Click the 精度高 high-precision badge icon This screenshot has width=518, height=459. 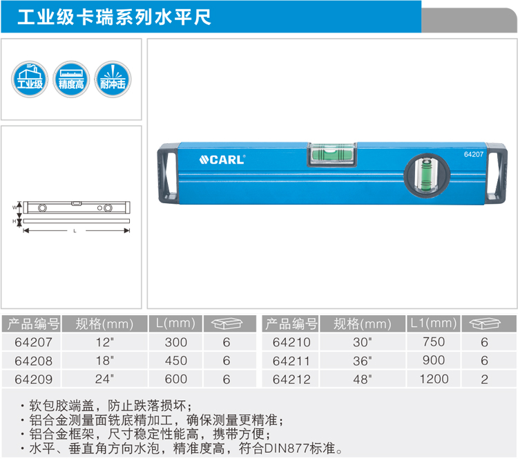tap(71, 77)
